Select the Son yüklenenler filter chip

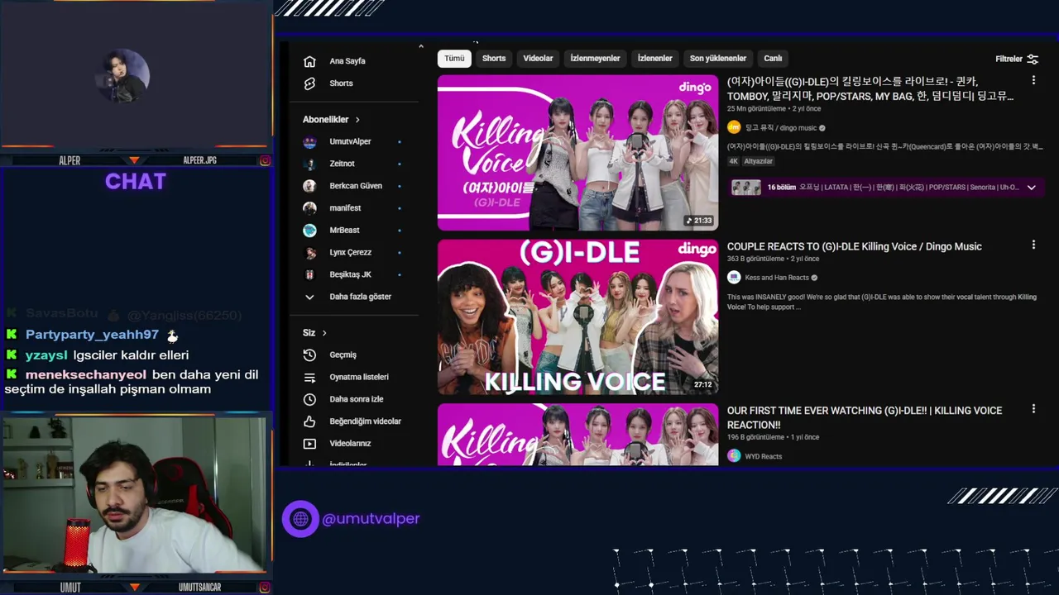[718, 59]
